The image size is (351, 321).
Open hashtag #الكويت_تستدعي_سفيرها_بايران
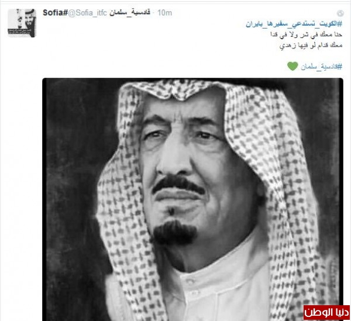point(294,24)
